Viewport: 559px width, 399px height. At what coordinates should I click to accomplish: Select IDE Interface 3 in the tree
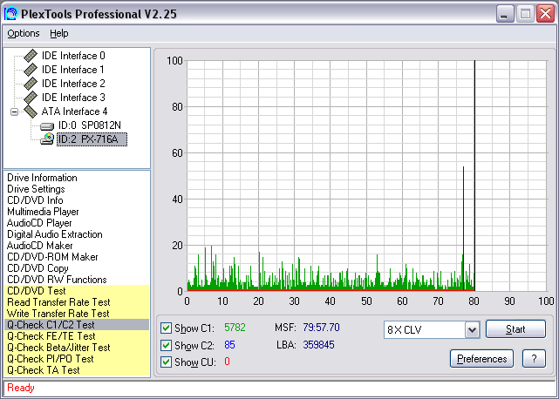pos(73,98)
